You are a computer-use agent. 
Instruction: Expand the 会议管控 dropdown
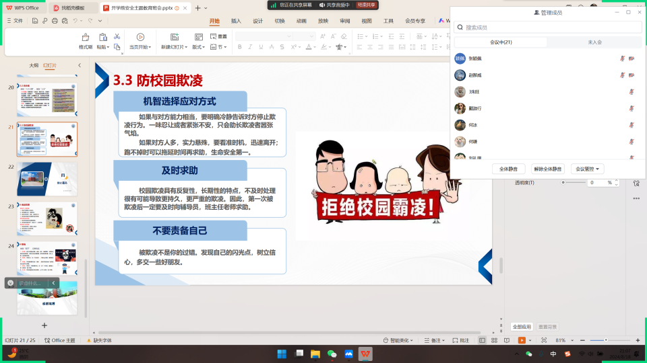tap(587, 169)
